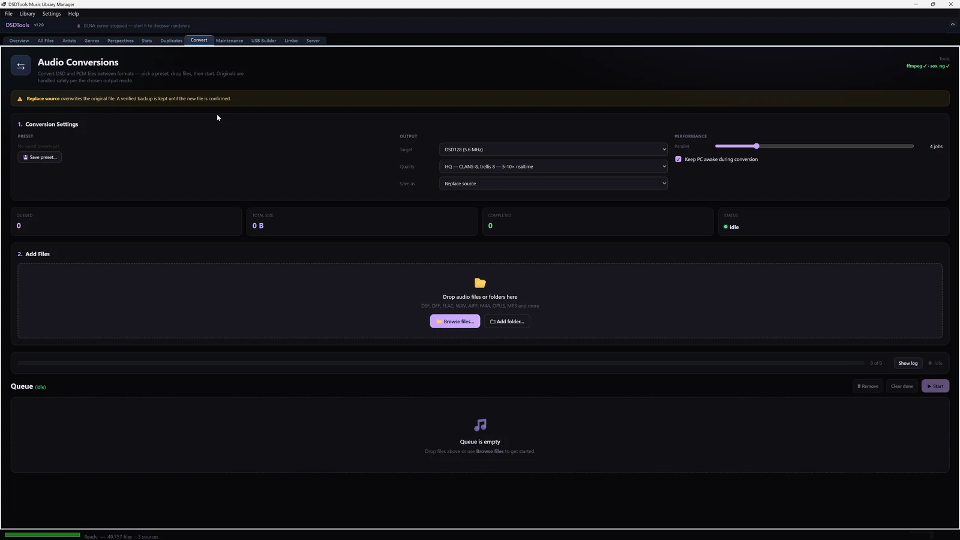Click the green idle status dot

(725, 227)
